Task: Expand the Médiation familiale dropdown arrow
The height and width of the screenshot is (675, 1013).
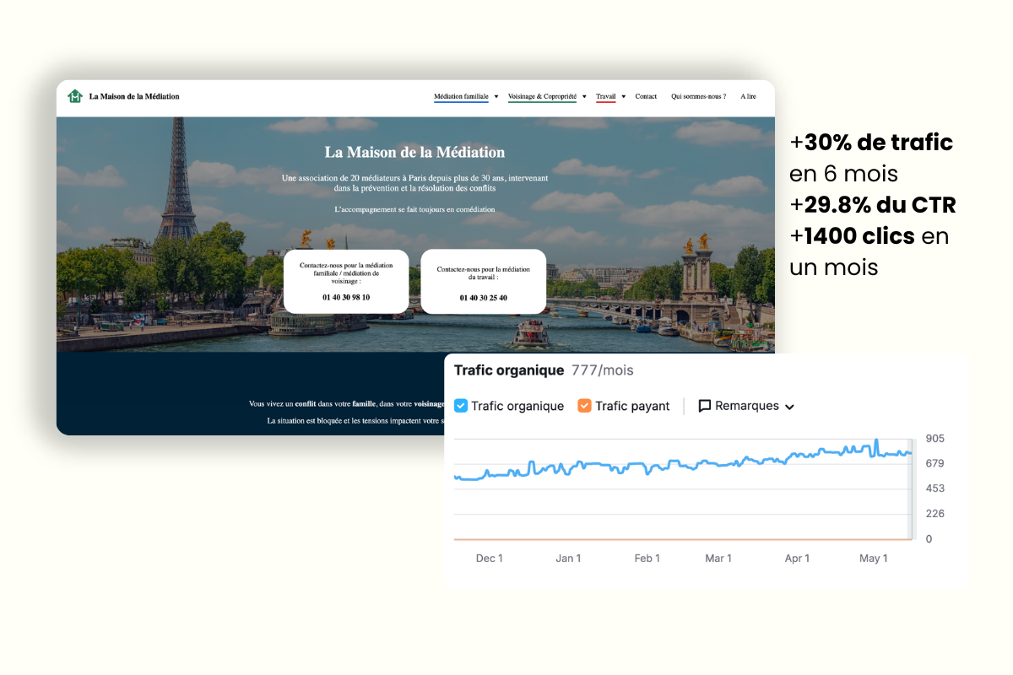Action: click(x=496, y=97)
